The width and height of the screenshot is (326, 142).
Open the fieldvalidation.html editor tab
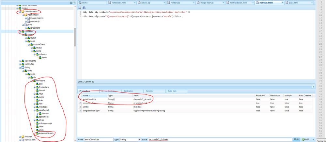coord(238,3)
